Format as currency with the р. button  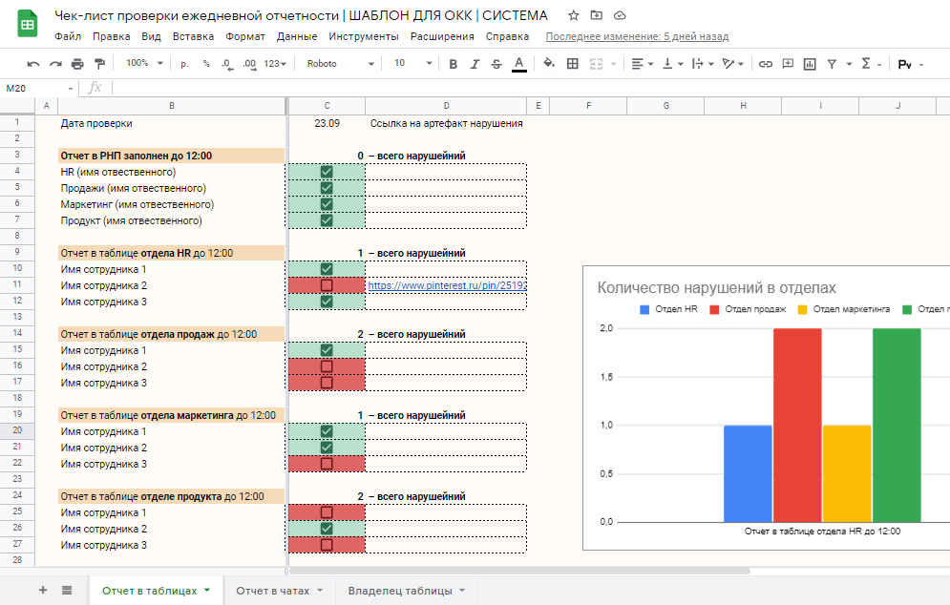pyautogui.click(x=185, y=64)
